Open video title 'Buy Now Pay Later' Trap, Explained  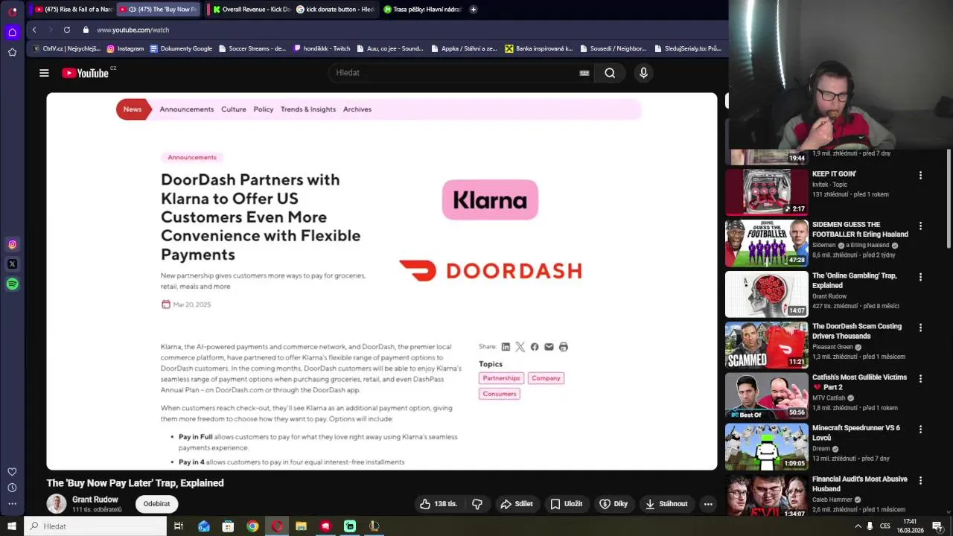pyautogui.click(x=135, y=483)
